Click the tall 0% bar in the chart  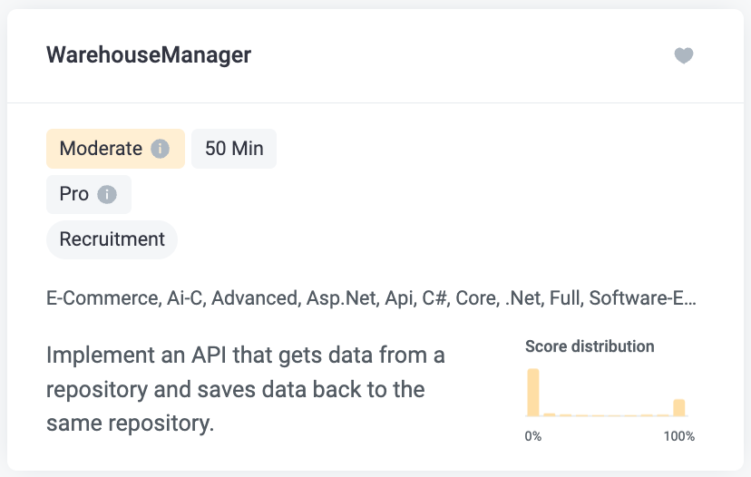[533, 393]
